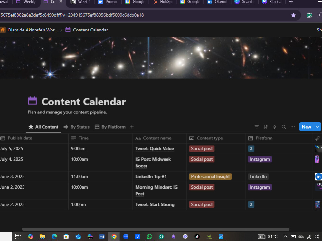This screenshot has width=322, height=241.
Task: Click the LinkedIn platform tag
Action: pos(258,176)
